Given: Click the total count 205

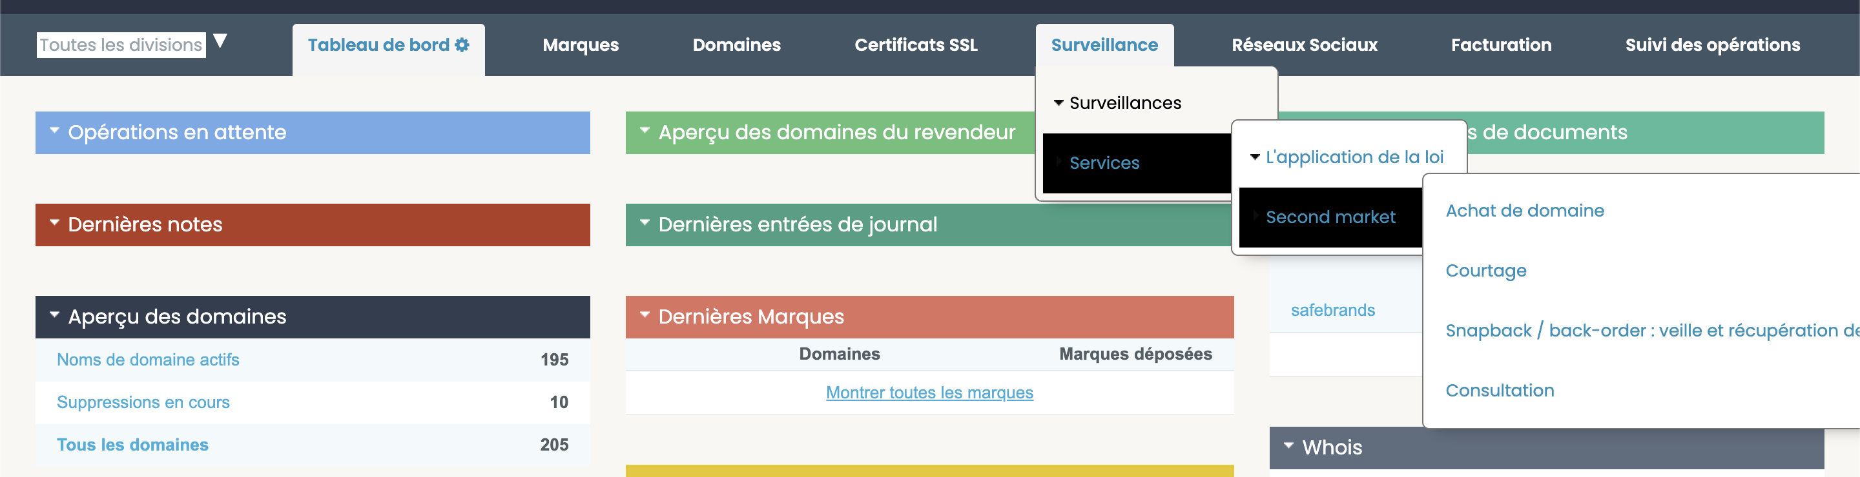Looking at the screenshot, I should point(554,445).
